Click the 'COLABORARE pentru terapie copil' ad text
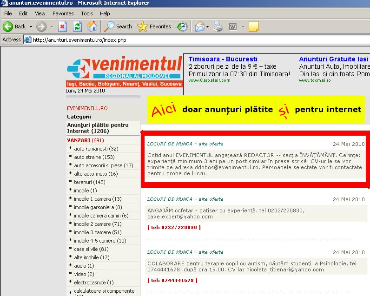The height and width of the screenshot is (296, 370). coord(252,267)
